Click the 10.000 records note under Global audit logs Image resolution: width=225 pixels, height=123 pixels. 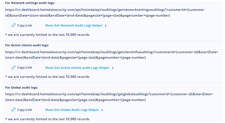coord(47,119)
